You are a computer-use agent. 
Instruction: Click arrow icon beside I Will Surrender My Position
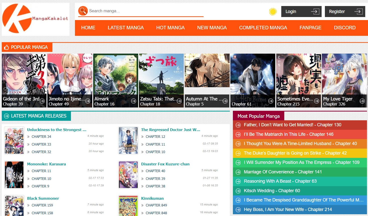pos(238,163)
